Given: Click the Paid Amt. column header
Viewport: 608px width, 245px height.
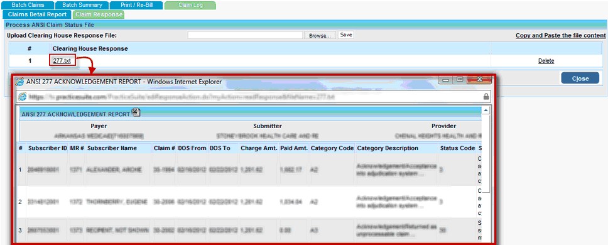Looking at the screenshot, I should [x=293, y=148].
